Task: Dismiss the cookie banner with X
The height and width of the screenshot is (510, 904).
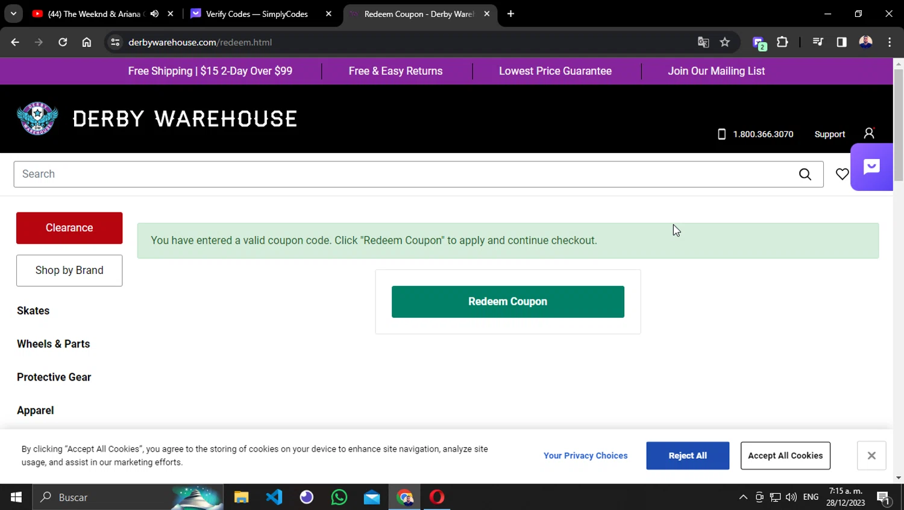Action: click(871, 456)
